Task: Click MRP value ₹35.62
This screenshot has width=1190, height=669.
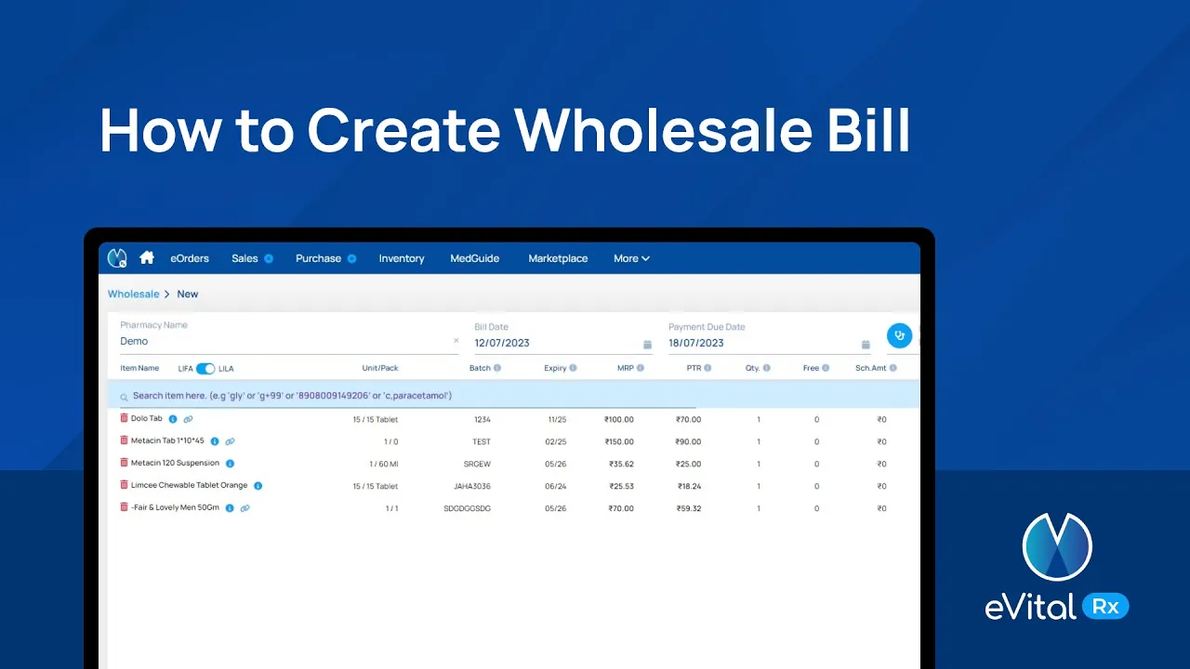Action: pos(621,464)
